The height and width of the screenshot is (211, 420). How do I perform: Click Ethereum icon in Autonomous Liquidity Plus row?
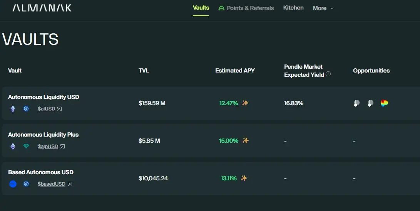coord(13,146)
